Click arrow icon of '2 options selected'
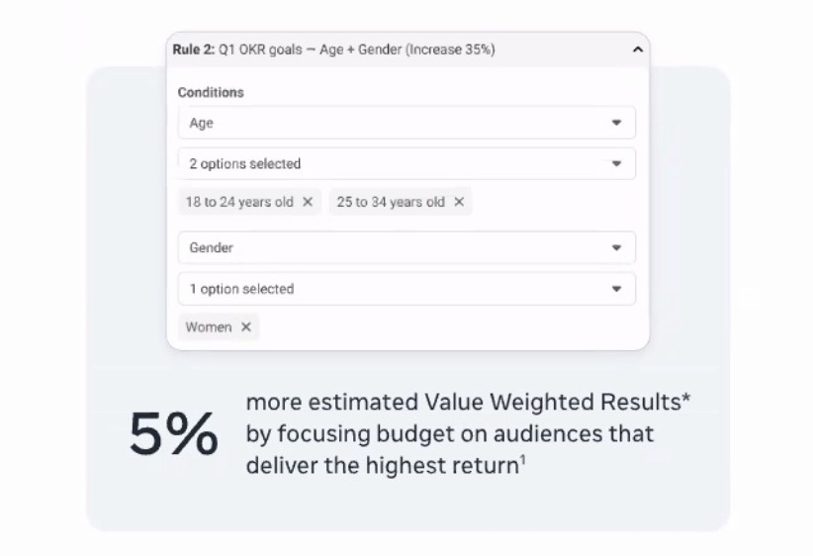 click(616, 164)
